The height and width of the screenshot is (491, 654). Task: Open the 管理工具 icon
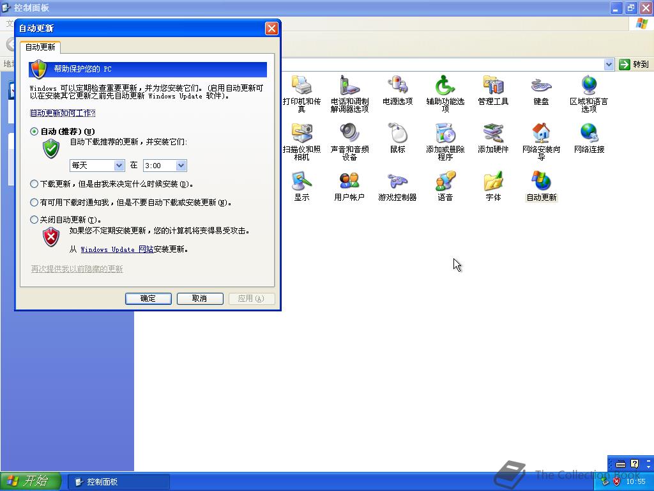coord(493,90)
